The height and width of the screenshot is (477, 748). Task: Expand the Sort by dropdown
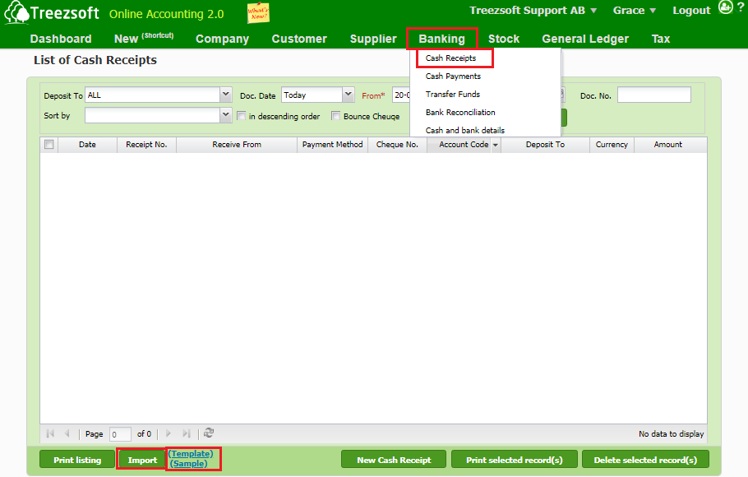[x=226, y=116]
